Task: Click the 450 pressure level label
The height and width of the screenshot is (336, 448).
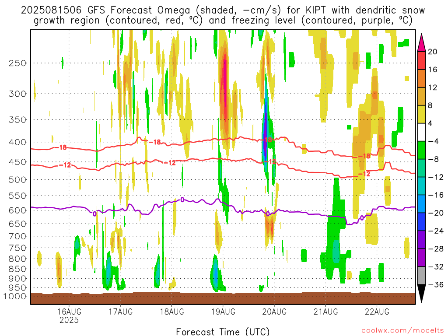Action: (17, 162)
